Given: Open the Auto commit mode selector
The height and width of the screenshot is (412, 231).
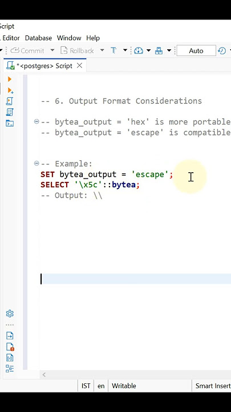Looking at the screenshot, I should [196, 50].
